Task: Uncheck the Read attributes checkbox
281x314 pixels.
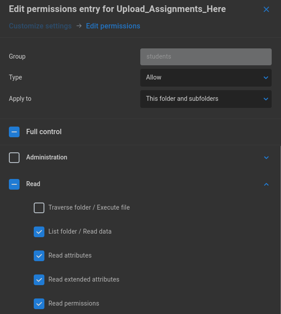Action: (39, 256)
